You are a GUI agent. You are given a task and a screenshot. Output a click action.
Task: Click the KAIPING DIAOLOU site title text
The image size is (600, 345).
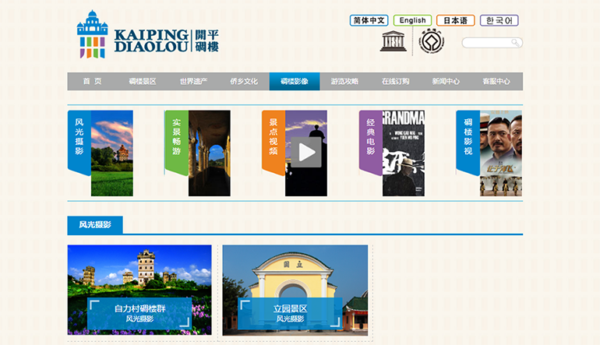tap(151, 40)
